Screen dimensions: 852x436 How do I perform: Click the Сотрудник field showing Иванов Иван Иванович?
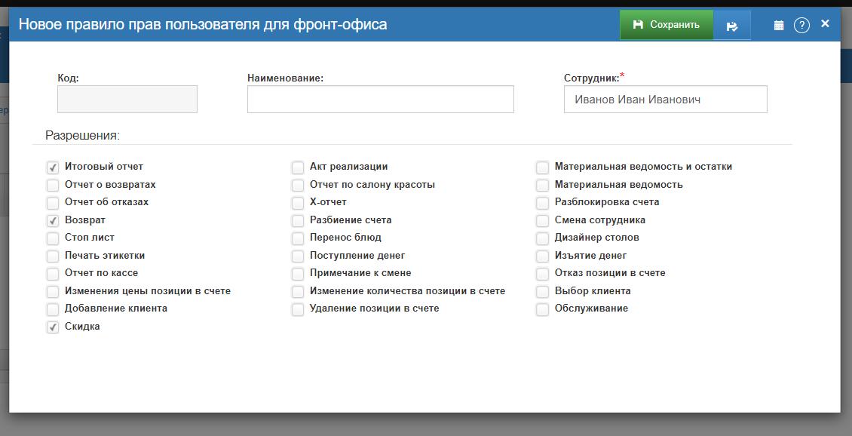point(664,99)
